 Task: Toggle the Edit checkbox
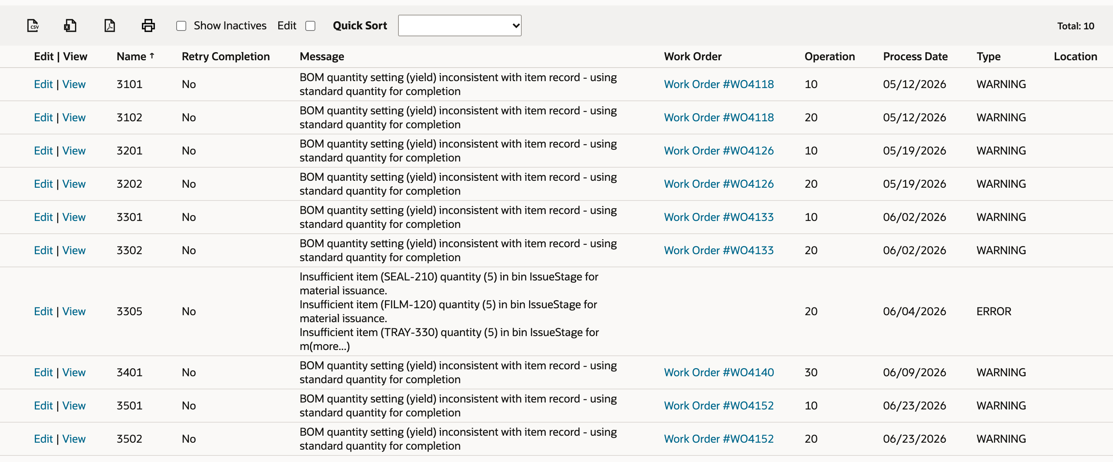click(x=310, y=26)
